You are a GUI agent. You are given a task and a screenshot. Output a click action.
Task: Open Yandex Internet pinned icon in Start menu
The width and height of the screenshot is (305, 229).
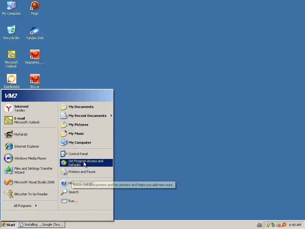pos(9,108)
